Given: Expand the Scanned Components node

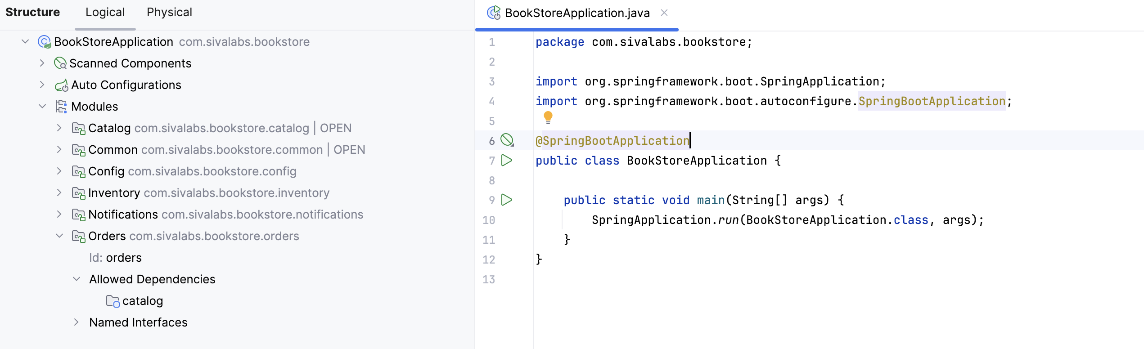Looking at the screenshot, I should 42,63.
